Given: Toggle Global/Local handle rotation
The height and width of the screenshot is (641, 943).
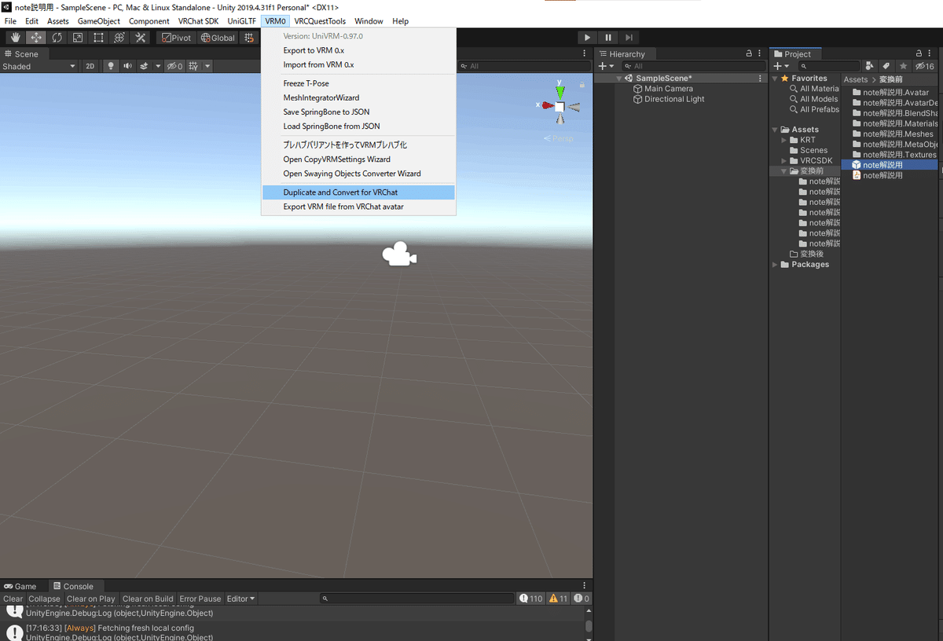Looking at the screenshot, I should pos(218,38).
